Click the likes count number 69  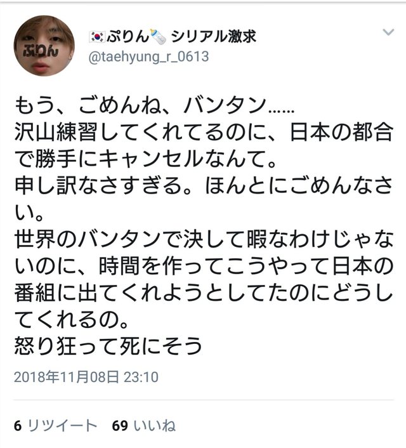(x=120, y=426)
